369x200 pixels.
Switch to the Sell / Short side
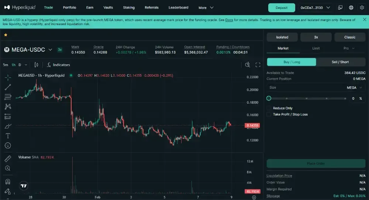pyautogui.click(x=340, y=62)
